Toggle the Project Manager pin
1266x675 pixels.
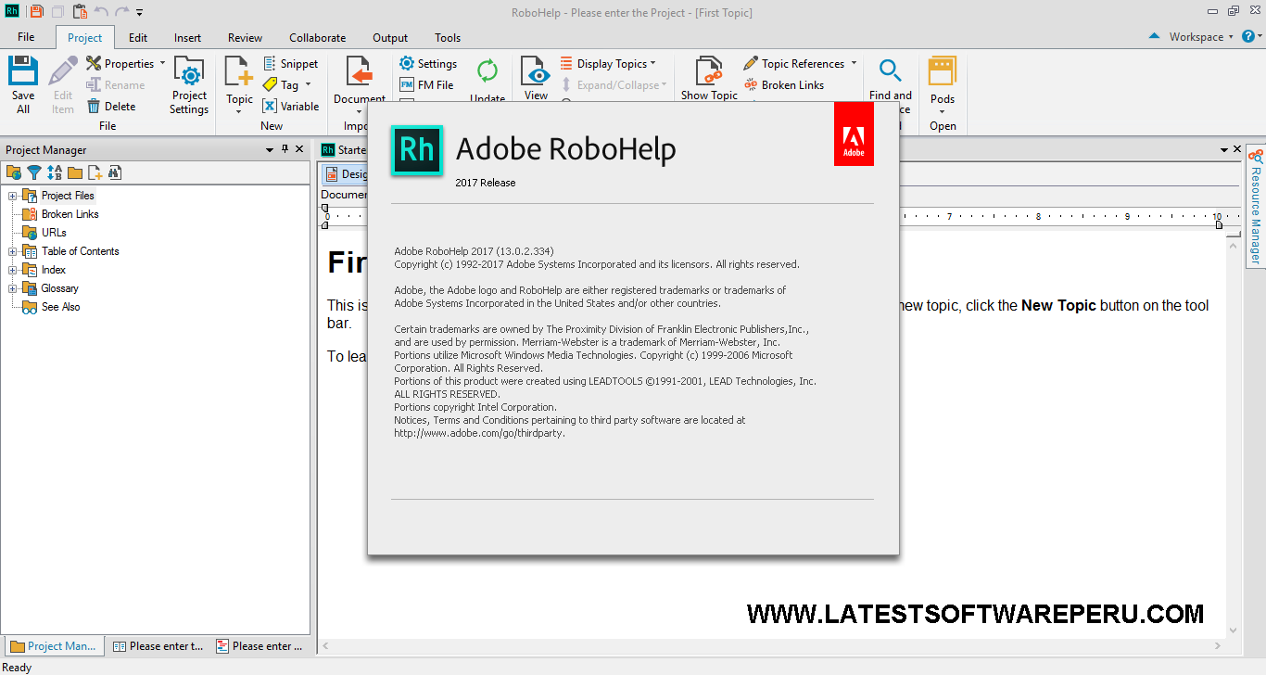pyautogui.click(x=285, y=149)
